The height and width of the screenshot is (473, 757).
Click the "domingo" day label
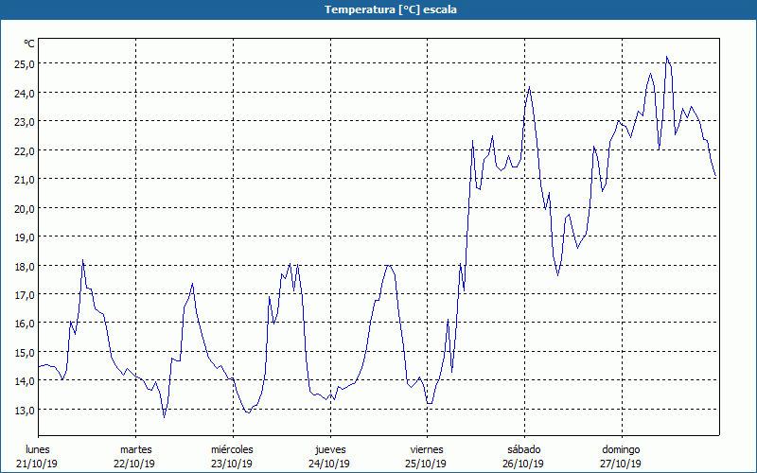pyautogui.click(x=621, y=449)
